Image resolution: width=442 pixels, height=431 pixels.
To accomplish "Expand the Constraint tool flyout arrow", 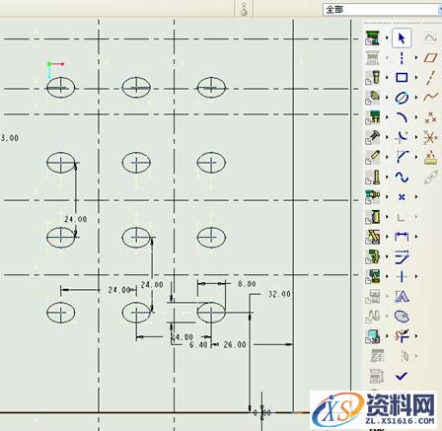I will (x=416, y=276).
